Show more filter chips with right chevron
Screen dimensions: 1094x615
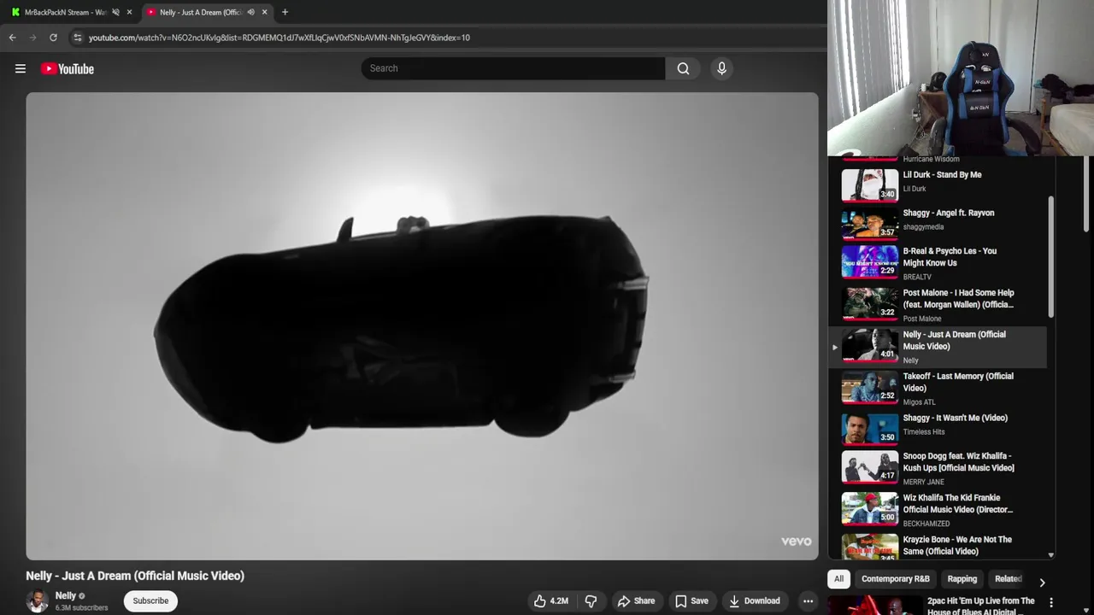pyautogui.click(x=1042, y=583)
